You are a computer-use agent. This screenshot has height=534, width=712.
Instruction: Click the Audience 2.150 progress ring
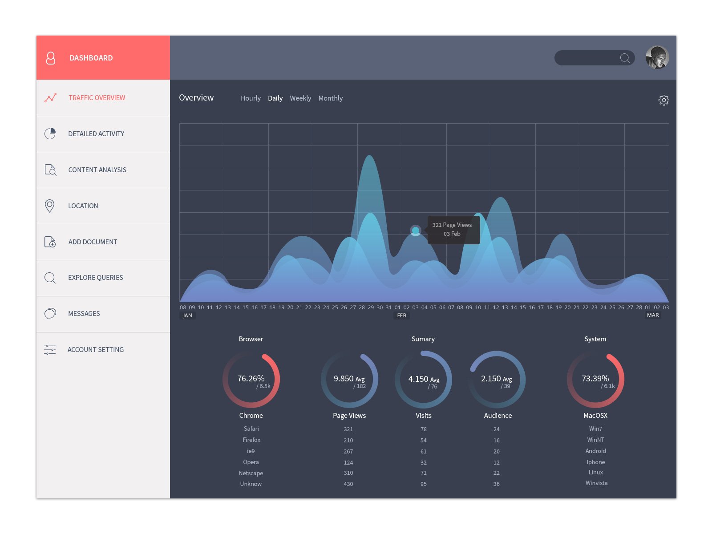(497, 380)
